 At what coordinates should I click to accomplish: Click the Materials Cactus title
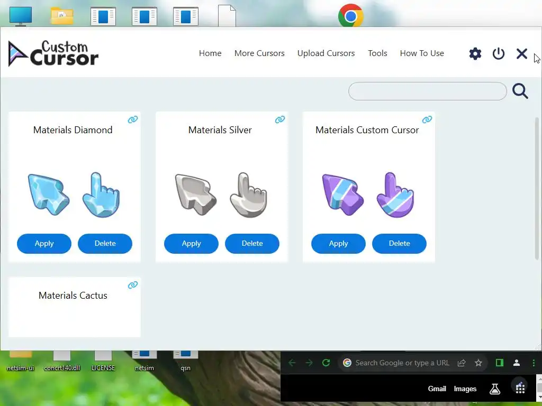tap(73, 296)
